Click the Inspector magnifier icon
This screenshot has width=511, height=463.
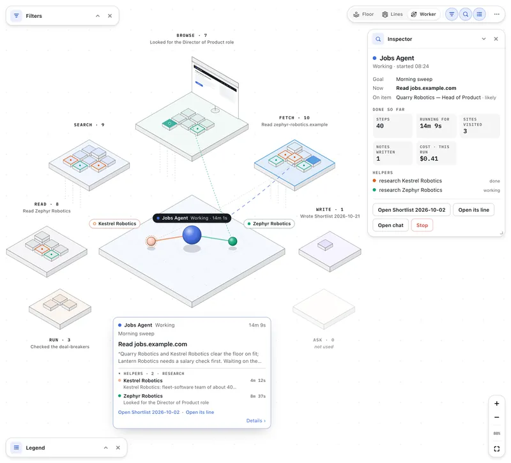[378, 39]
